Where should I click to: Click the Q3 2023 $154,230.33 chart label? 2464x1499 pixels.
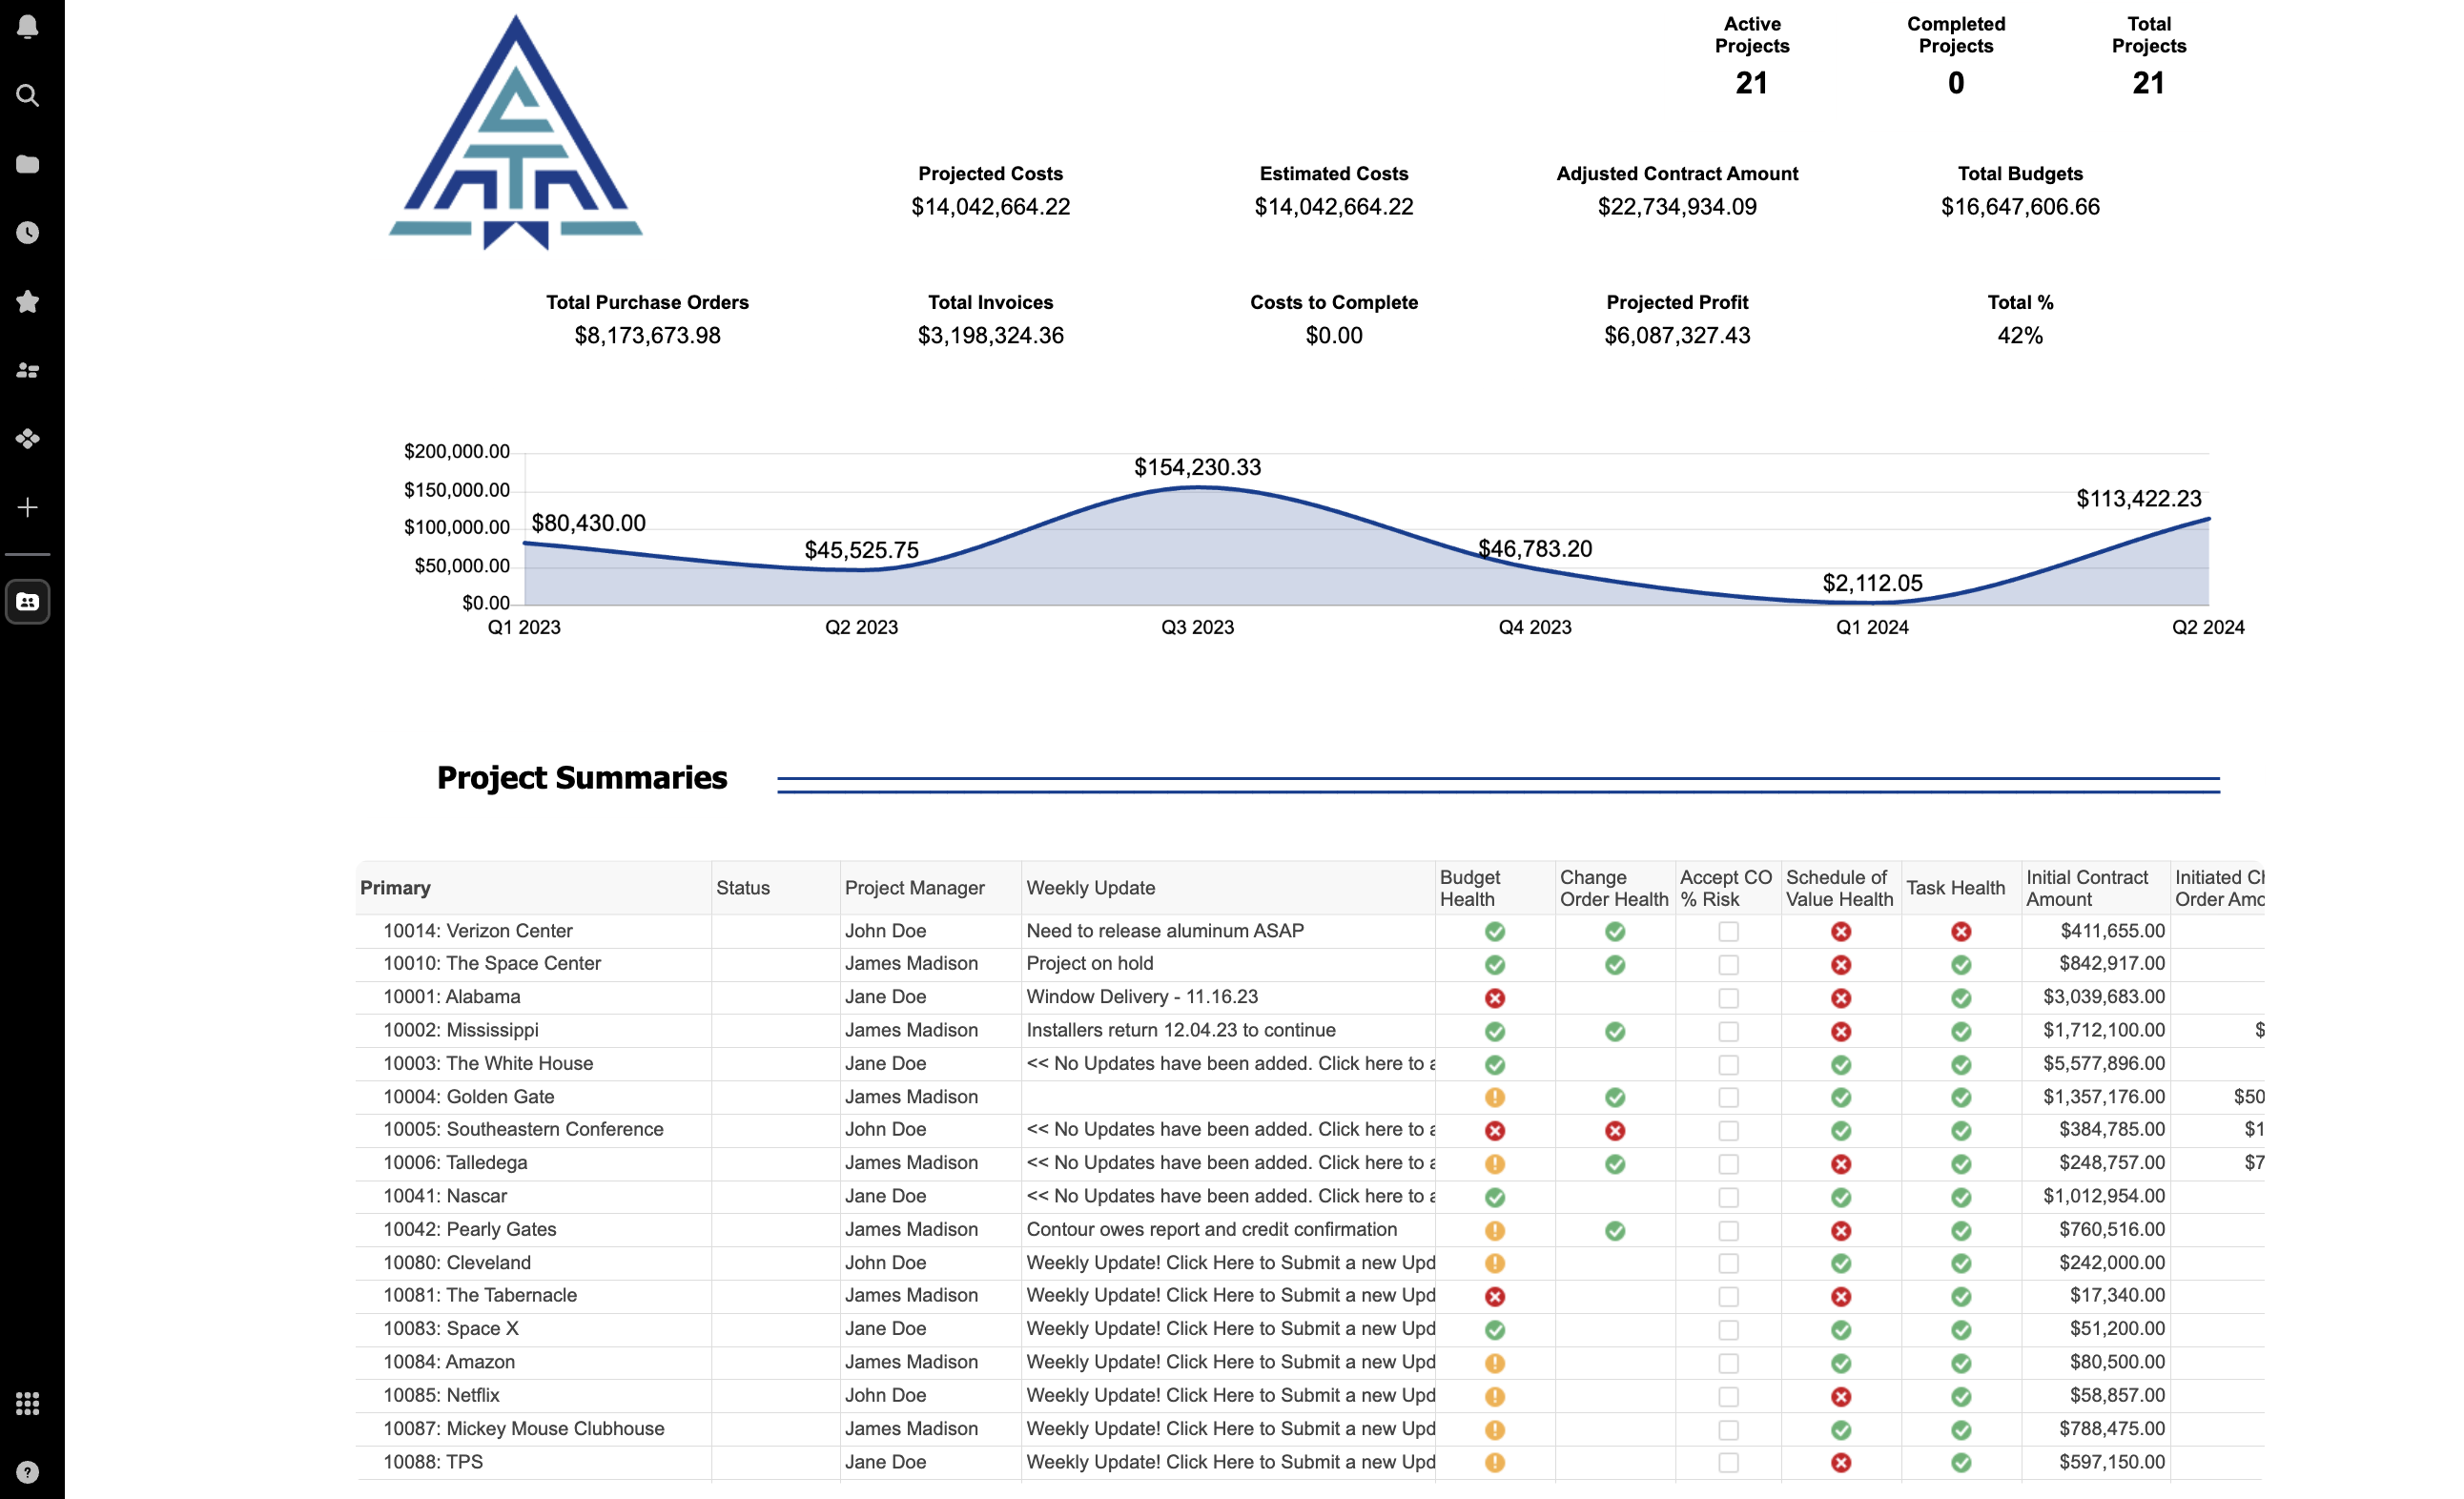(1197, 467)
